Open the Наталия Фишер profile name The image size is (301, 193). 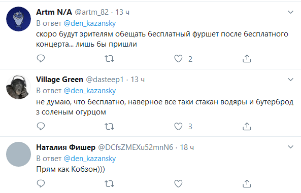[x=65, y=147]
